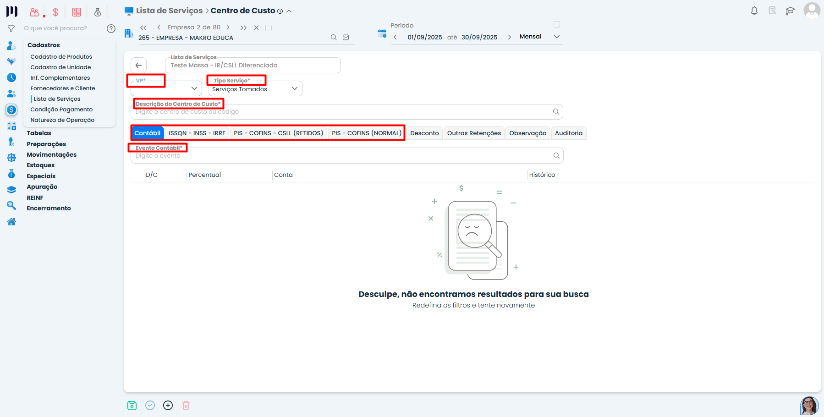Click the help question mark icon
824x417 pixels.
click(x=111, y=28)
